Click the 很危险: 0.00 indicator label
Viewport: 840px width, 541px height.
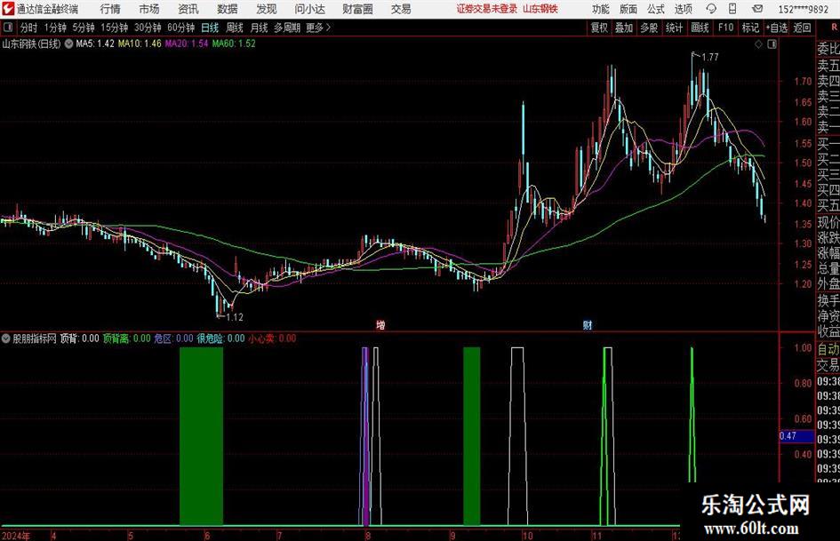pos(220,338)
